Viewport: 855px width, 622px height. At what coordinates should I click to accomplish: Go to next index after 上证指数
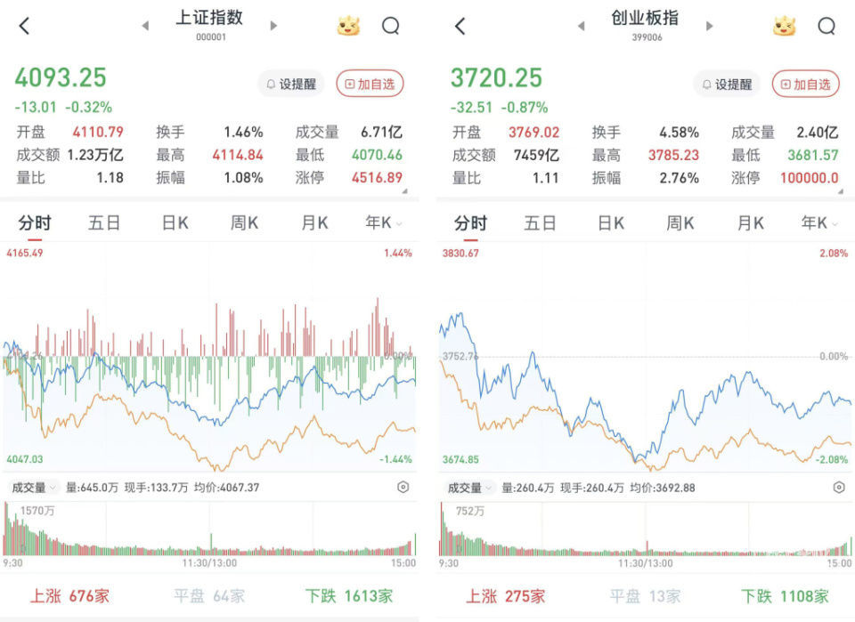coord(273,26)
